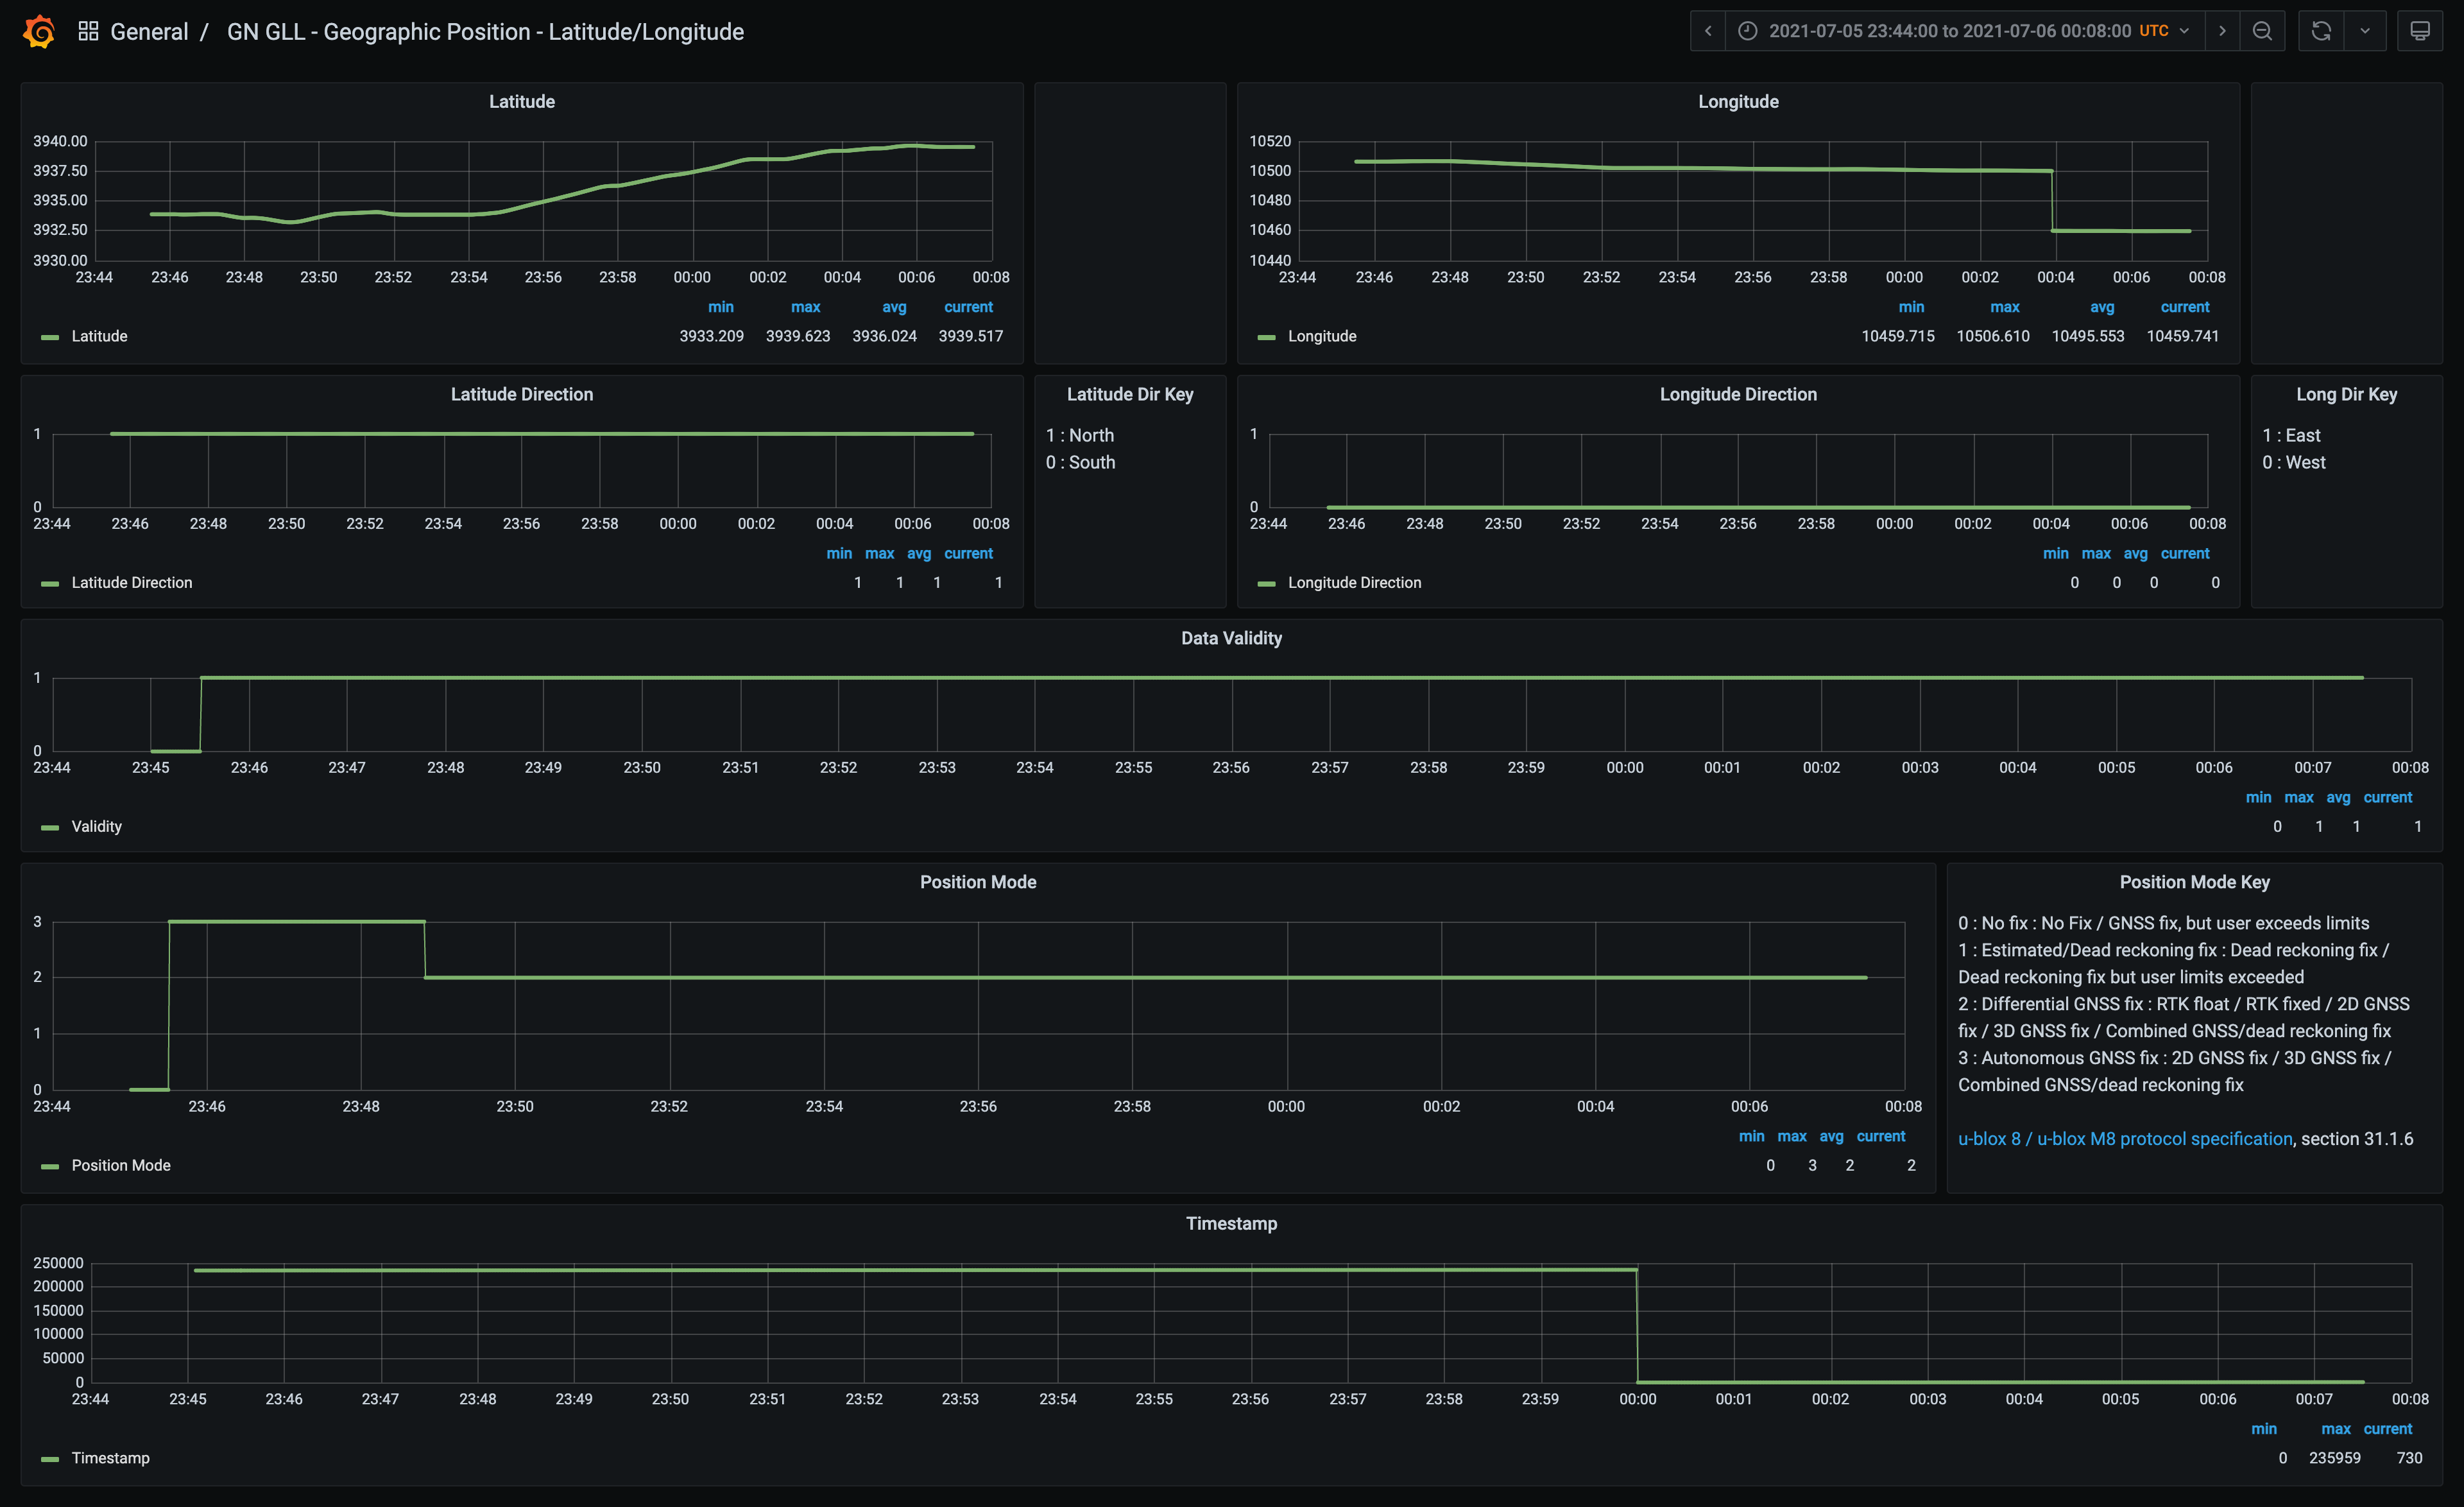This screenshot has height=1507, width=2464.
Task: Cycle view mode monitor icon
Action: coord(2420,31)
